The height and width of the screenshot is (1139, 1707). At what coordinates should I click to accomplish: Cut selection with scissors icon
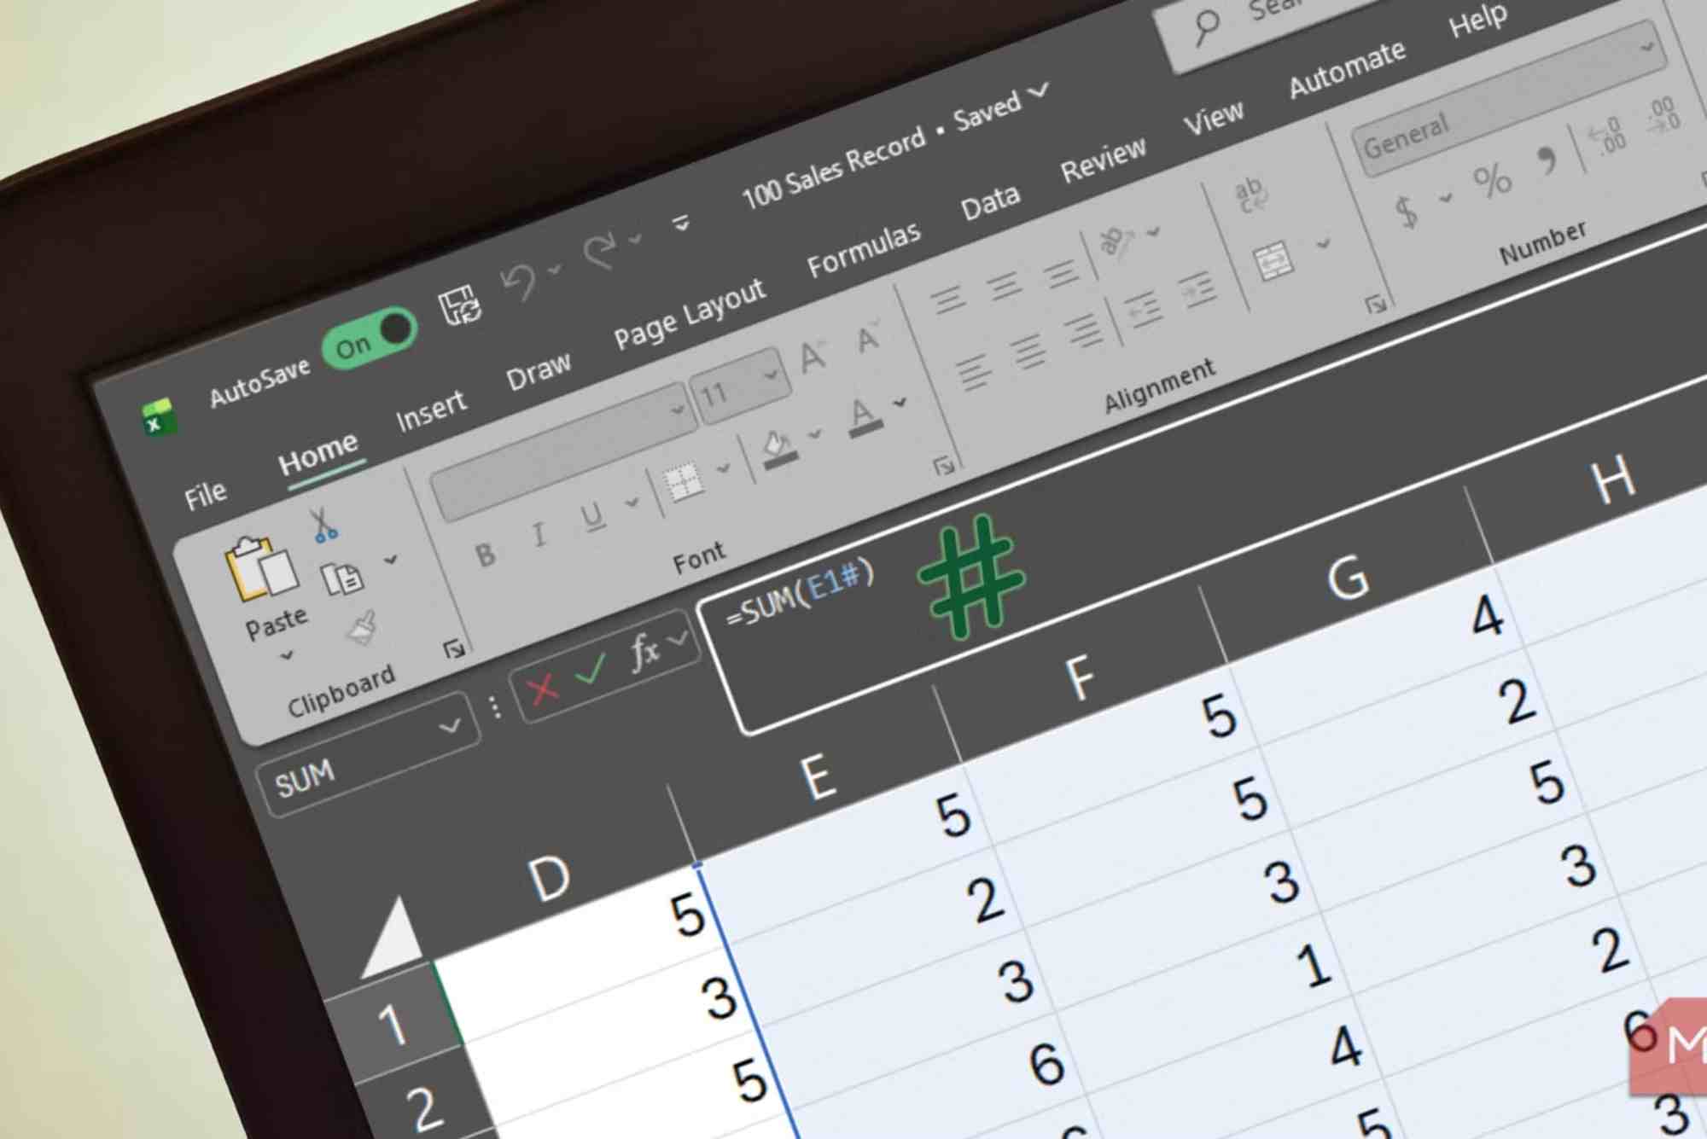pyautogui.click(x=323, y=525)
